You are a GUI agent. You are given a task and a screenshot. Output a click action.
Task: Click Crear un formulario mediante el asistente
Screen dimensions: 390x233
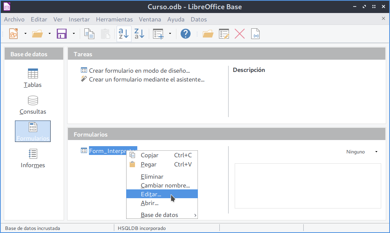pos(146,80)
